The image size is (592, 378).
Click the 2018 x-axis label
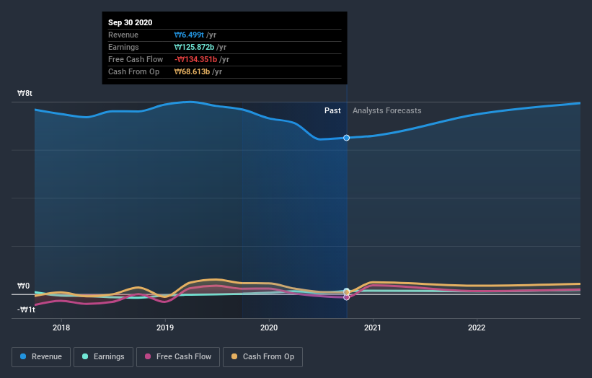pos(61,328)
